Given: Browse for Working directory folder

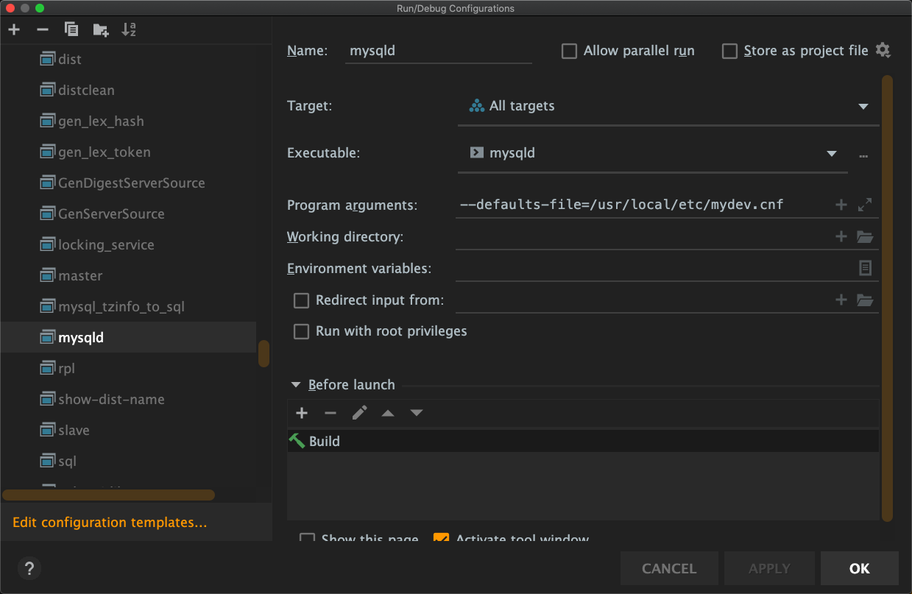Looking at the screenshot, I should click(865, 237).
